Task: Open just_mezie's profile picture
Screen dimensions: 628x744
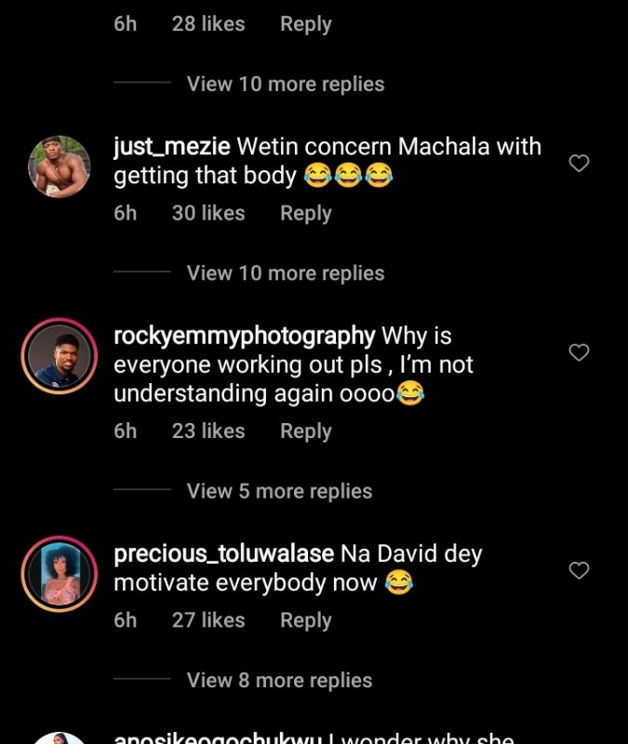Action: coord(60,166)
